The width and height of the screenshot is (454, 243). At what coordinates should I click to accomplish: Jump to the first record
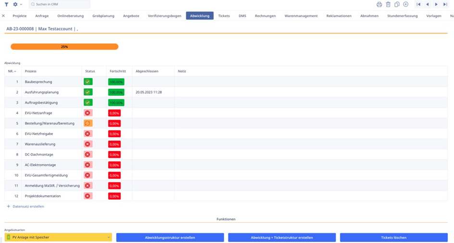pos(418,4)
